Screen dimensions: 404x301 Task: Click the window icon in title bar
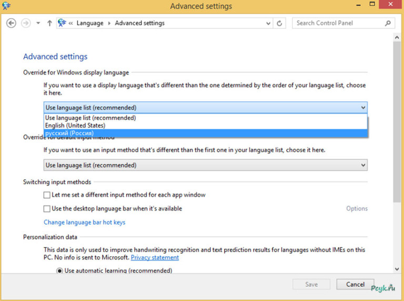pyautogui.click(x=7, y=6)
